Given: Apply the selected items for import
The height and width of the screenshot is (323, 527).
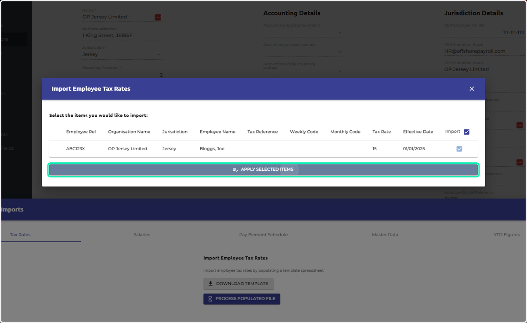Looking at the screenshot, I should coord(263,169).
